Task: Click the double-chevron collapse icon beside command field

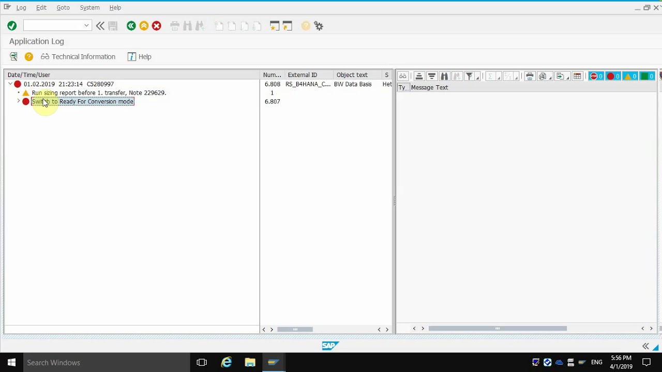Action: coord(100,26)
